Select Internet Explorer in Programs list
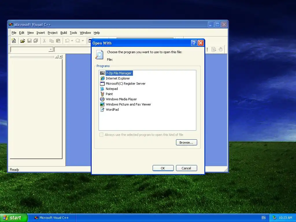The image size is (296, 222). 118,78
